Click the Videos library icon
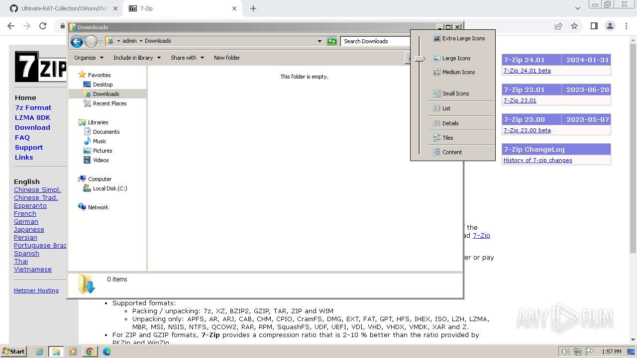Screen dimensions: 637x358 [87, 160]
